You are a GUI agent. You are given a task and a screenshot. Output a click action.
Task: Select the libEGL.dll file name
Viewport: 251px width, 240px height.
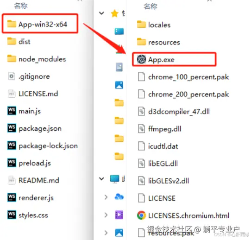coord(163,164)
